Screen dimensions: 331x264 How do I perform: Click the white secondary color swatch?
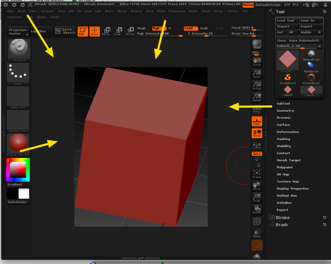[x=24, y=193]
